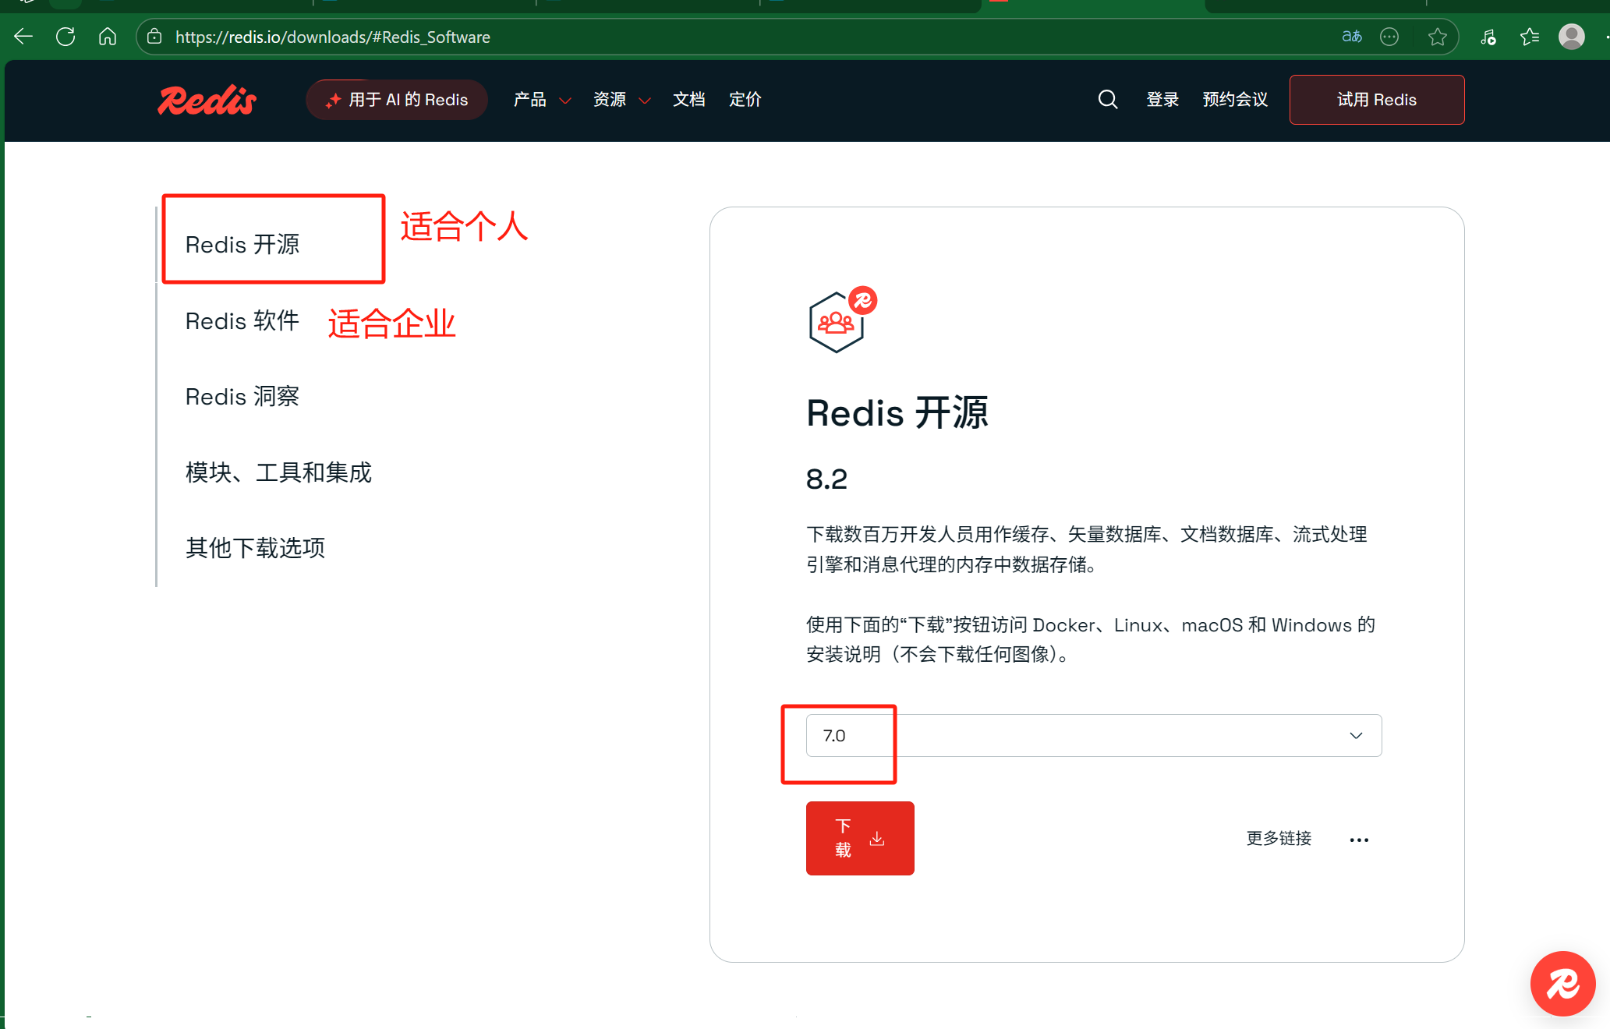1610x1029 pixels.
Task: Open the 7.0 version selector dropdown
Action: [1093, 735]
